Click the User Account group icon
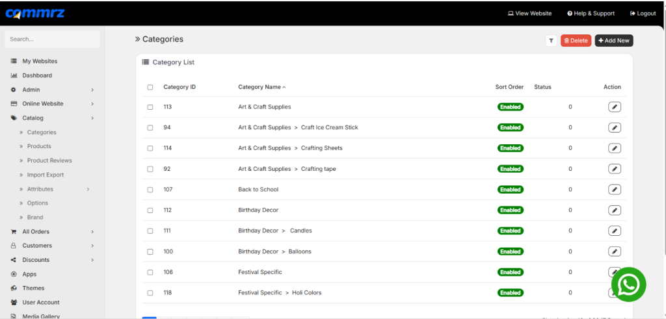The image size is (666, 319). (x=14, y=303)
